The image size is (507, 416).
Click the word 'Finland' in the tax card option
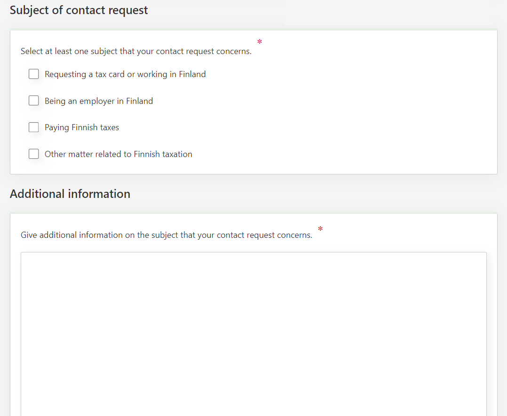192,74
